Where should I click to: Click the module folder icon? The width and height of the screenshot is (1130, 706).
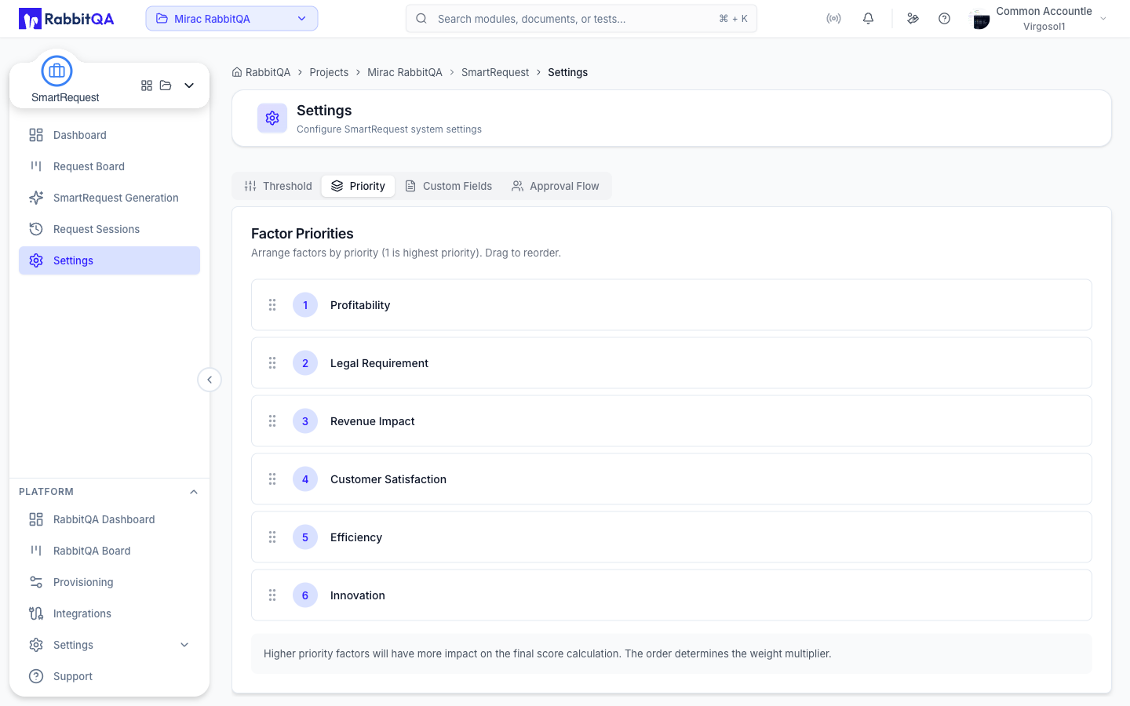[x=166, y=86]
